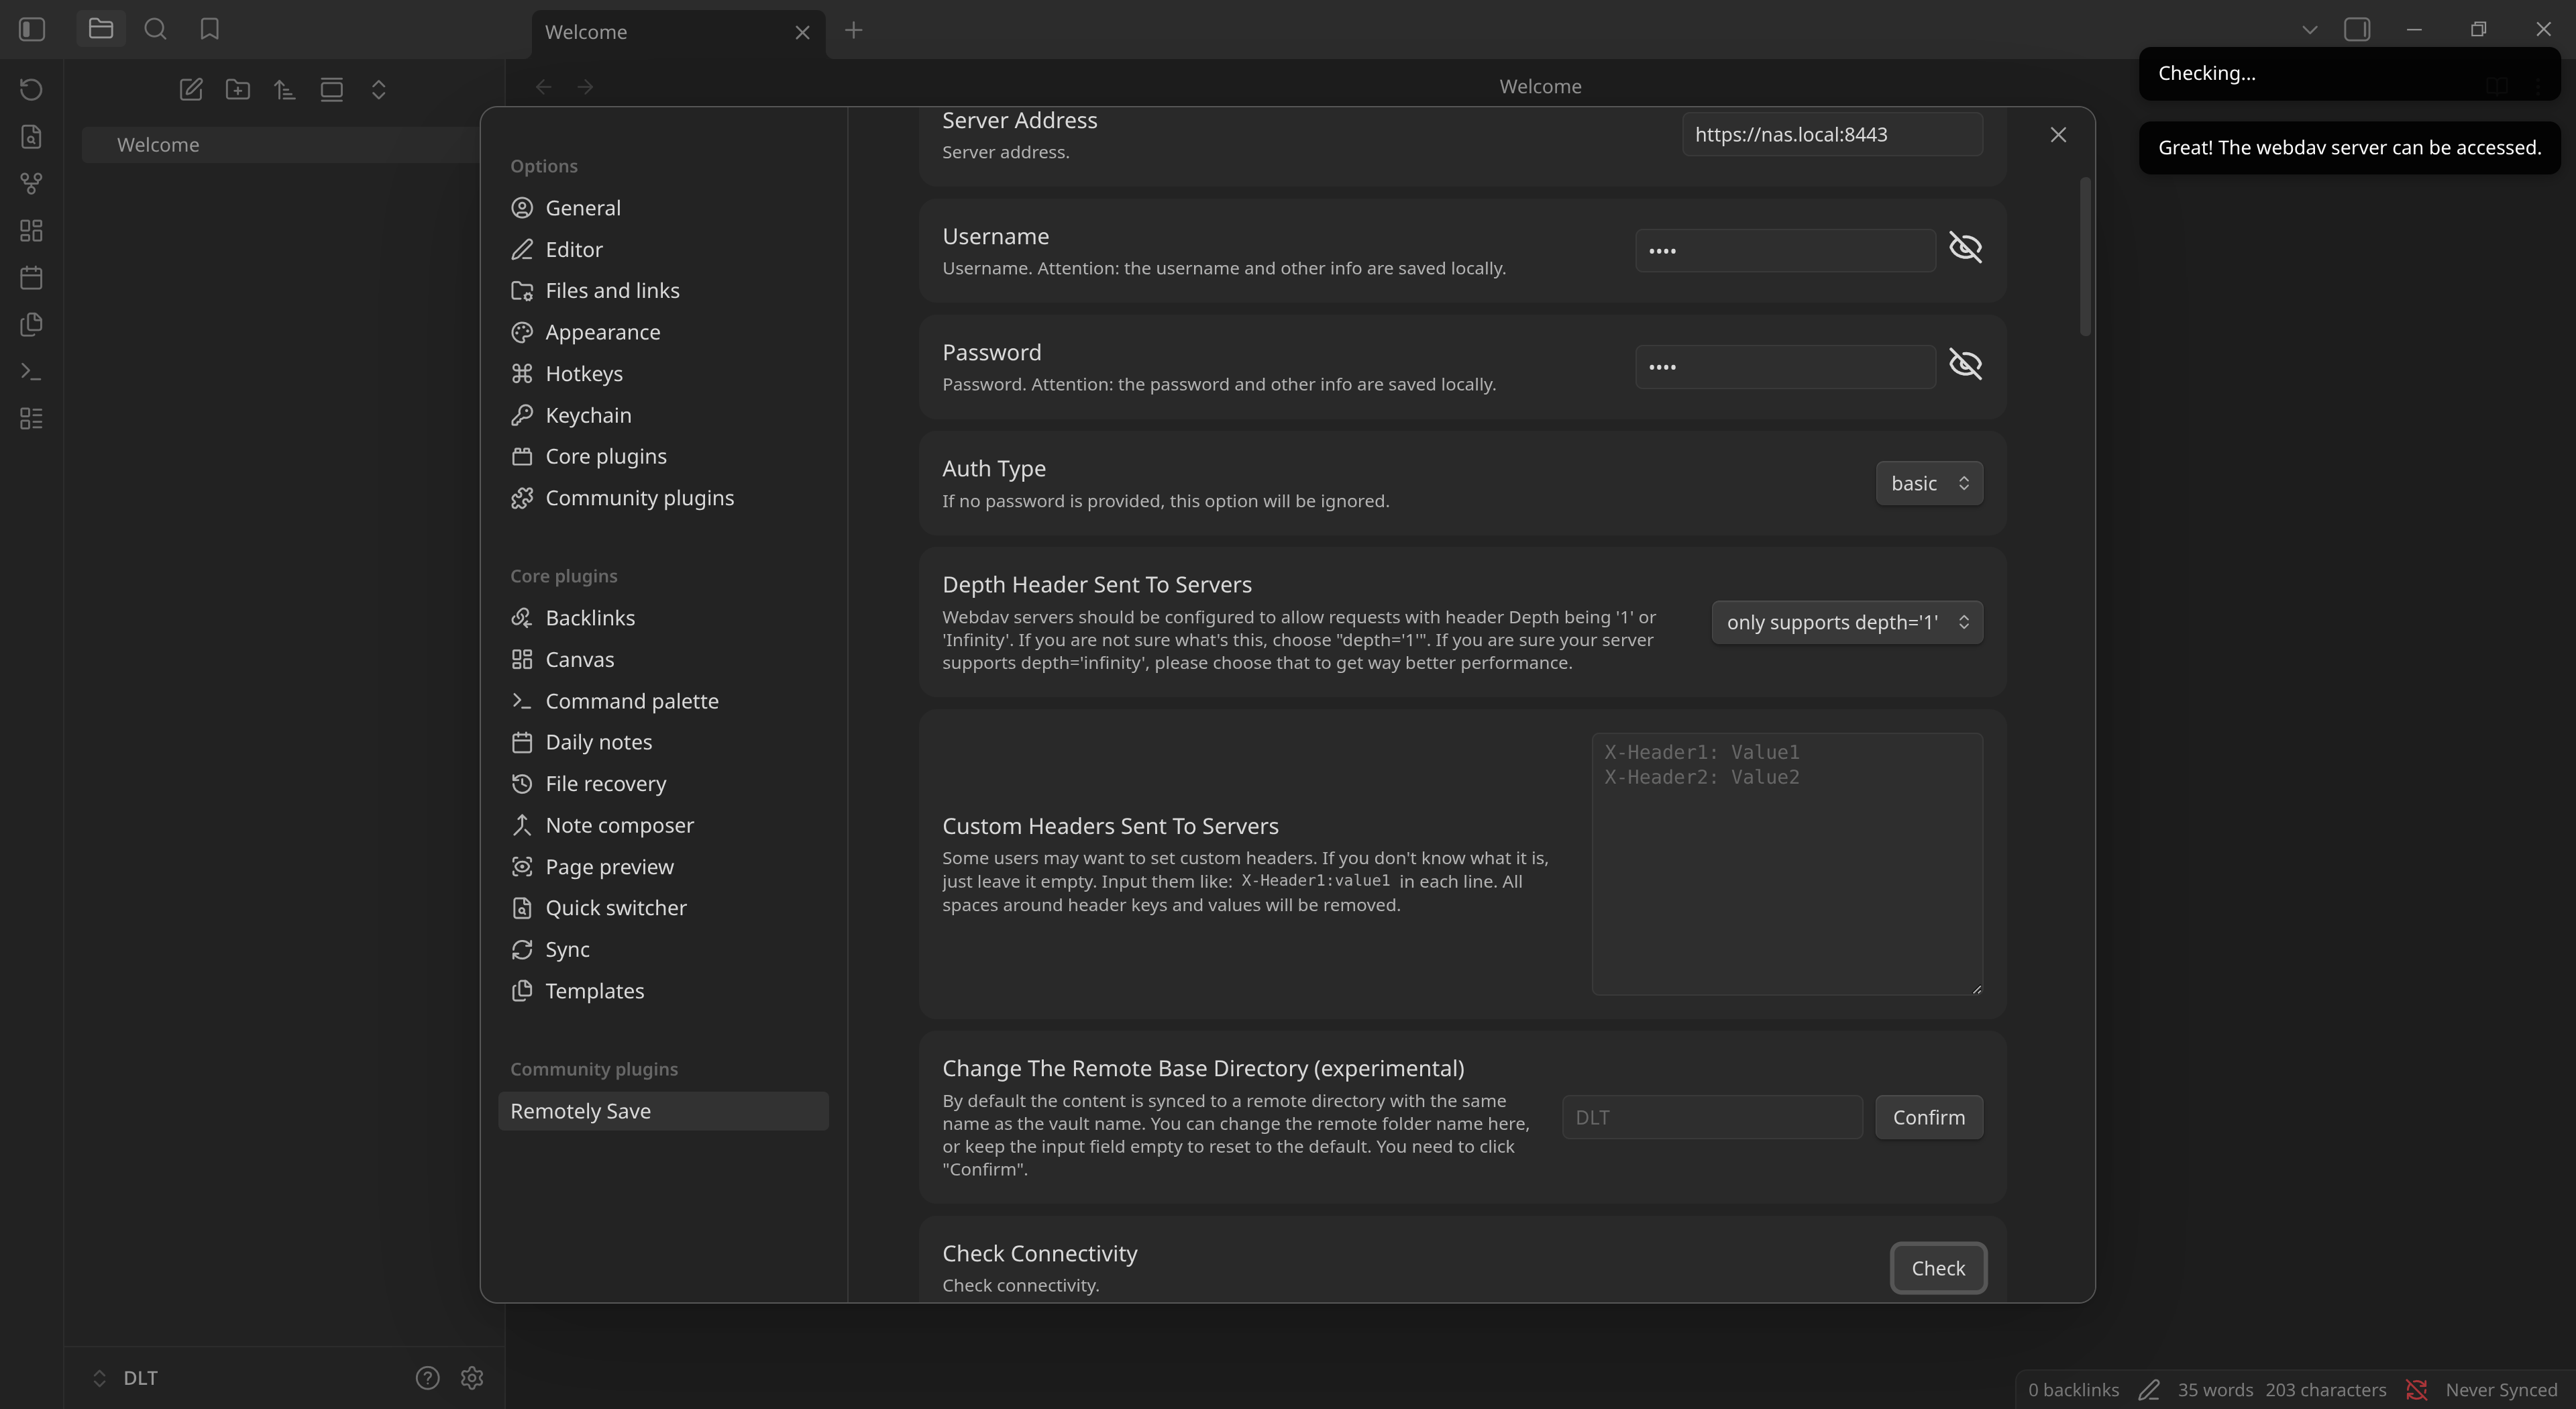The width and height of the screenshot is (2576, 1409).
Task: Open the bookmarks pane
Action: [209, 29]
